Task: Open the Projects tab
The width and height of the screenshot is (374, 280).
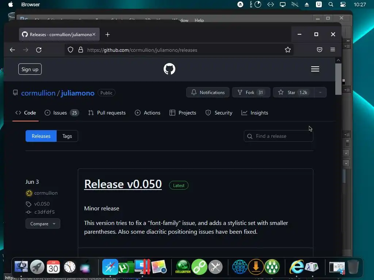Action: (183, 113)
